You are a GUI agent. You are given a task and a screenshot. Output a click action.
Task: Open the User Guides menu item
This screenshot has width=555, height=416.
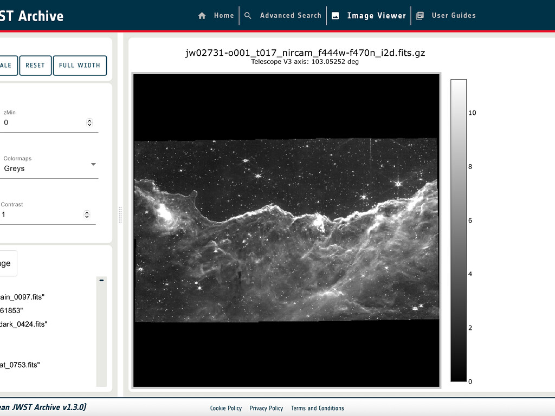tap(454, 16)
